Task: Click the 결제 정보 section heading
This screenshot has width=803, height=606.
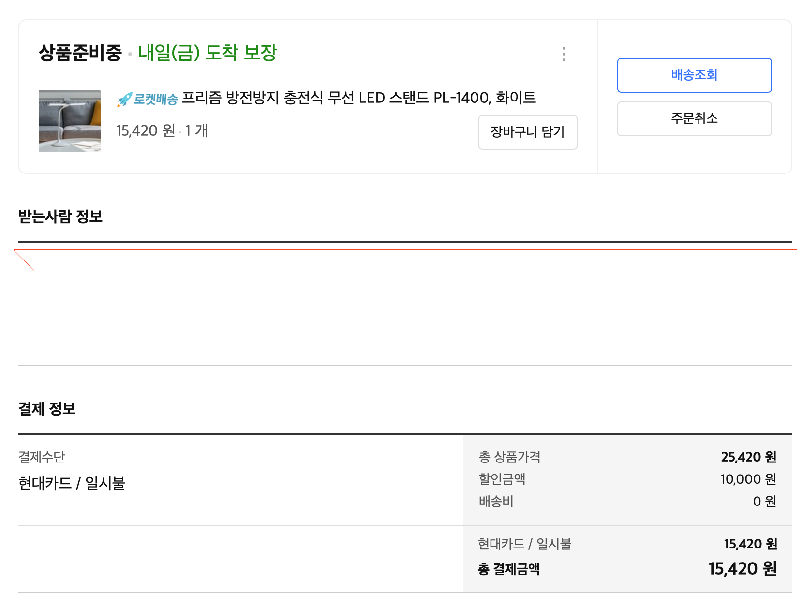Action: click(x=47, y=409)
